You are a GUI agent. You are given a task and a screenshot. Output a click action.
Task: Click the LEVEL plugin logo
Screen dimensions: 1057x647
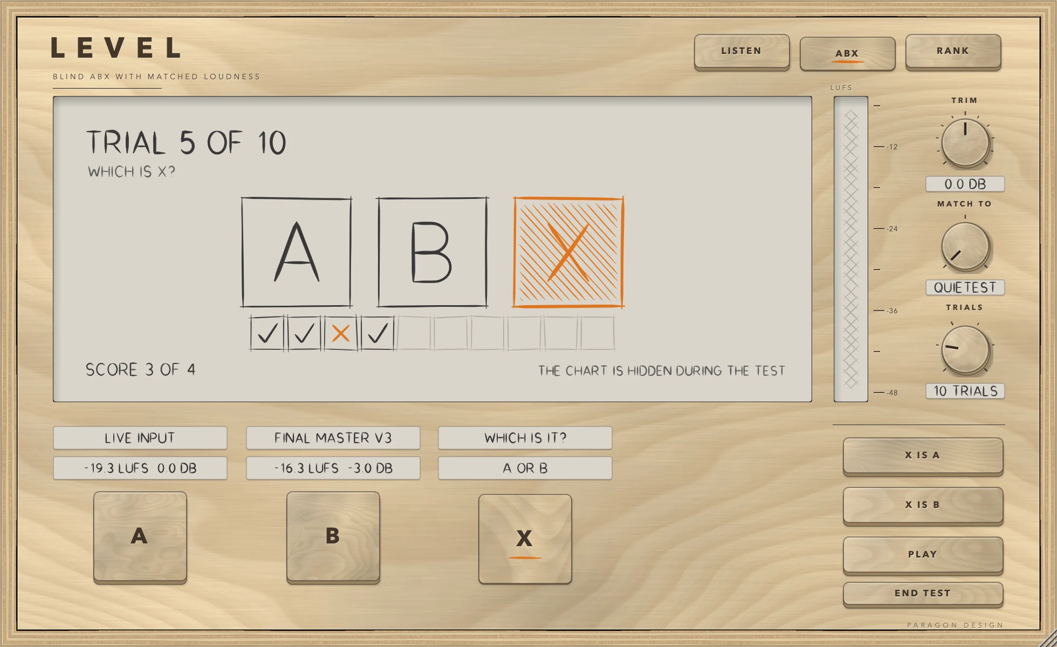pyautogui.click(x=116, y=48)
